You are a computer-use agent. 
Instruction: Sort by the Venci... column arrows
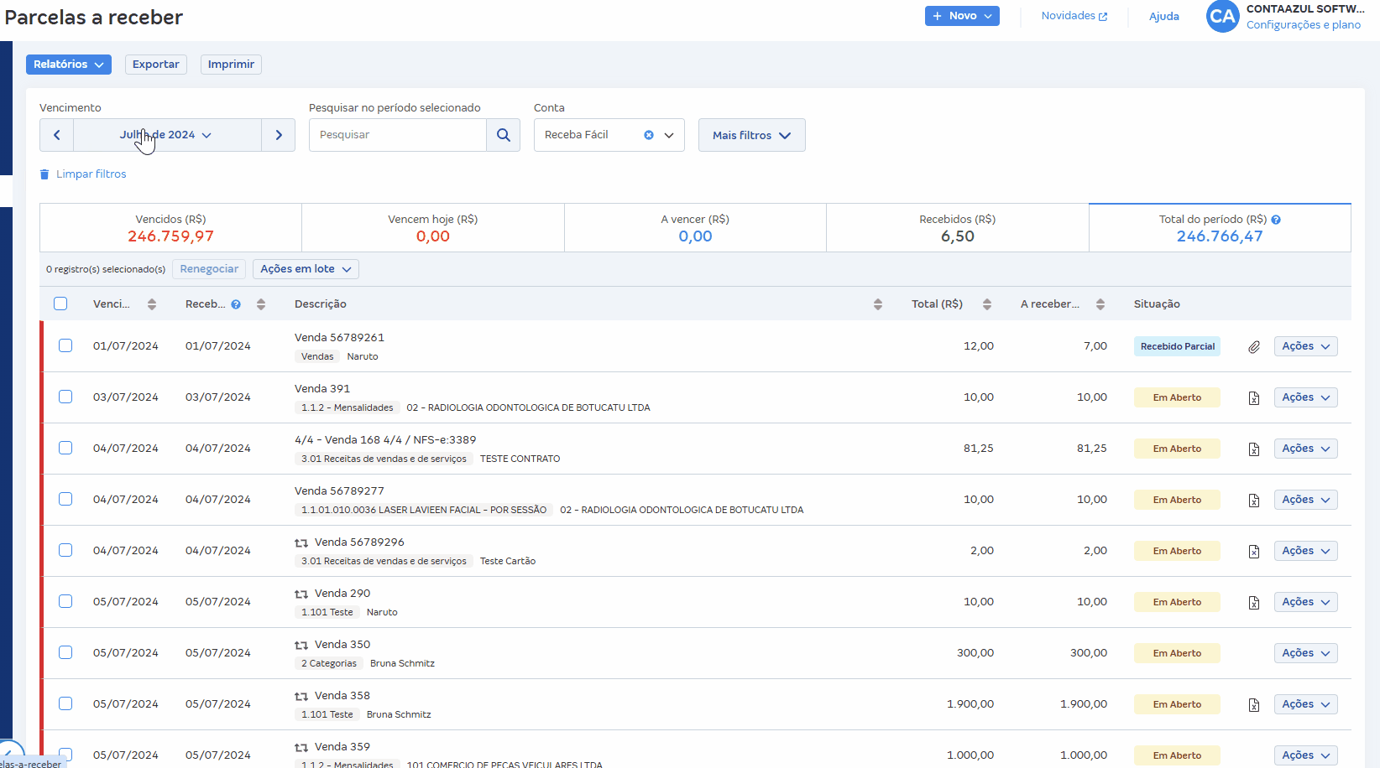click(x=152, y=304)
